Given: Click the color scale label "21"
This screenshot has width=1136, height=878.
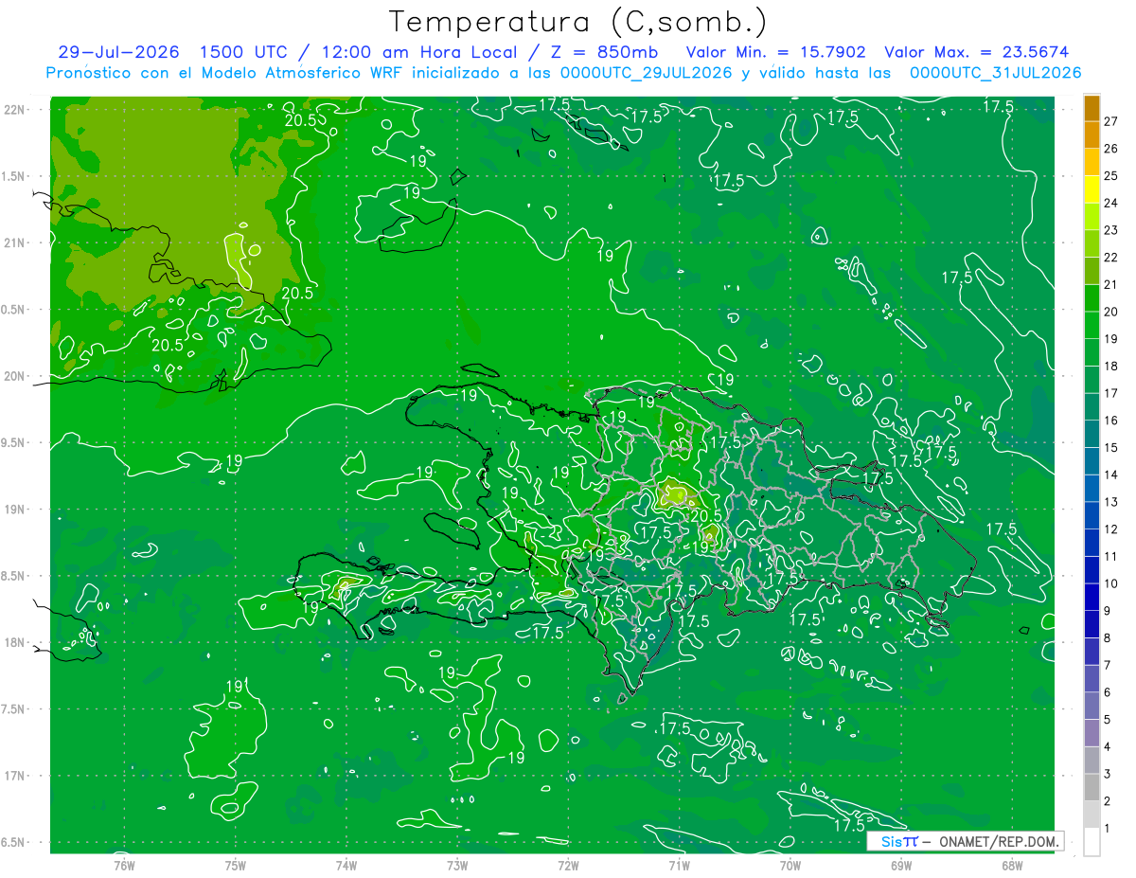Looking at the screenshot, I should pos(1110,284).
